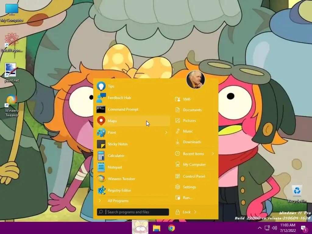The height and width of the screenshot is (234, 312).
Task: Expand the Paint jump list arrow
Action: pos(166,133)
